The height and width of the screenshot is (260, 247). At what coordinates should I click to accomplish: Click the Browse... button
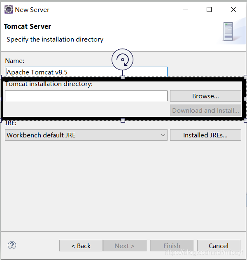click(x=205, y=96)
